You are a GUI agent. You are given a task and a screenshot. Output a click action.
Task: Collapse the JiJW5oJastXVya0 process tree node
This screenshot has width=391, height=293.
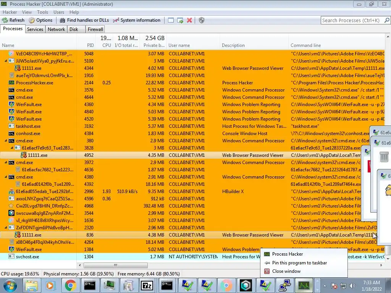(x=5, y=61)
